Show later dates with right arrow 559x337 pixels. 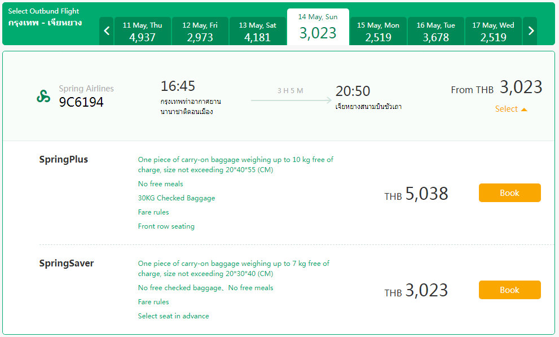click(530, 31)
